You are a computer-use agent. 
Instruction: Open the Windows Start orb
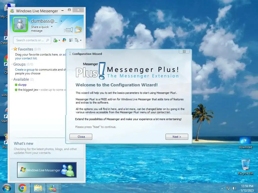(x=7, y=188)
